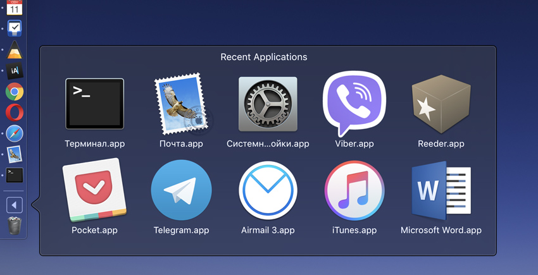Launch Viber.app from Recent Applications

[354, 104]
